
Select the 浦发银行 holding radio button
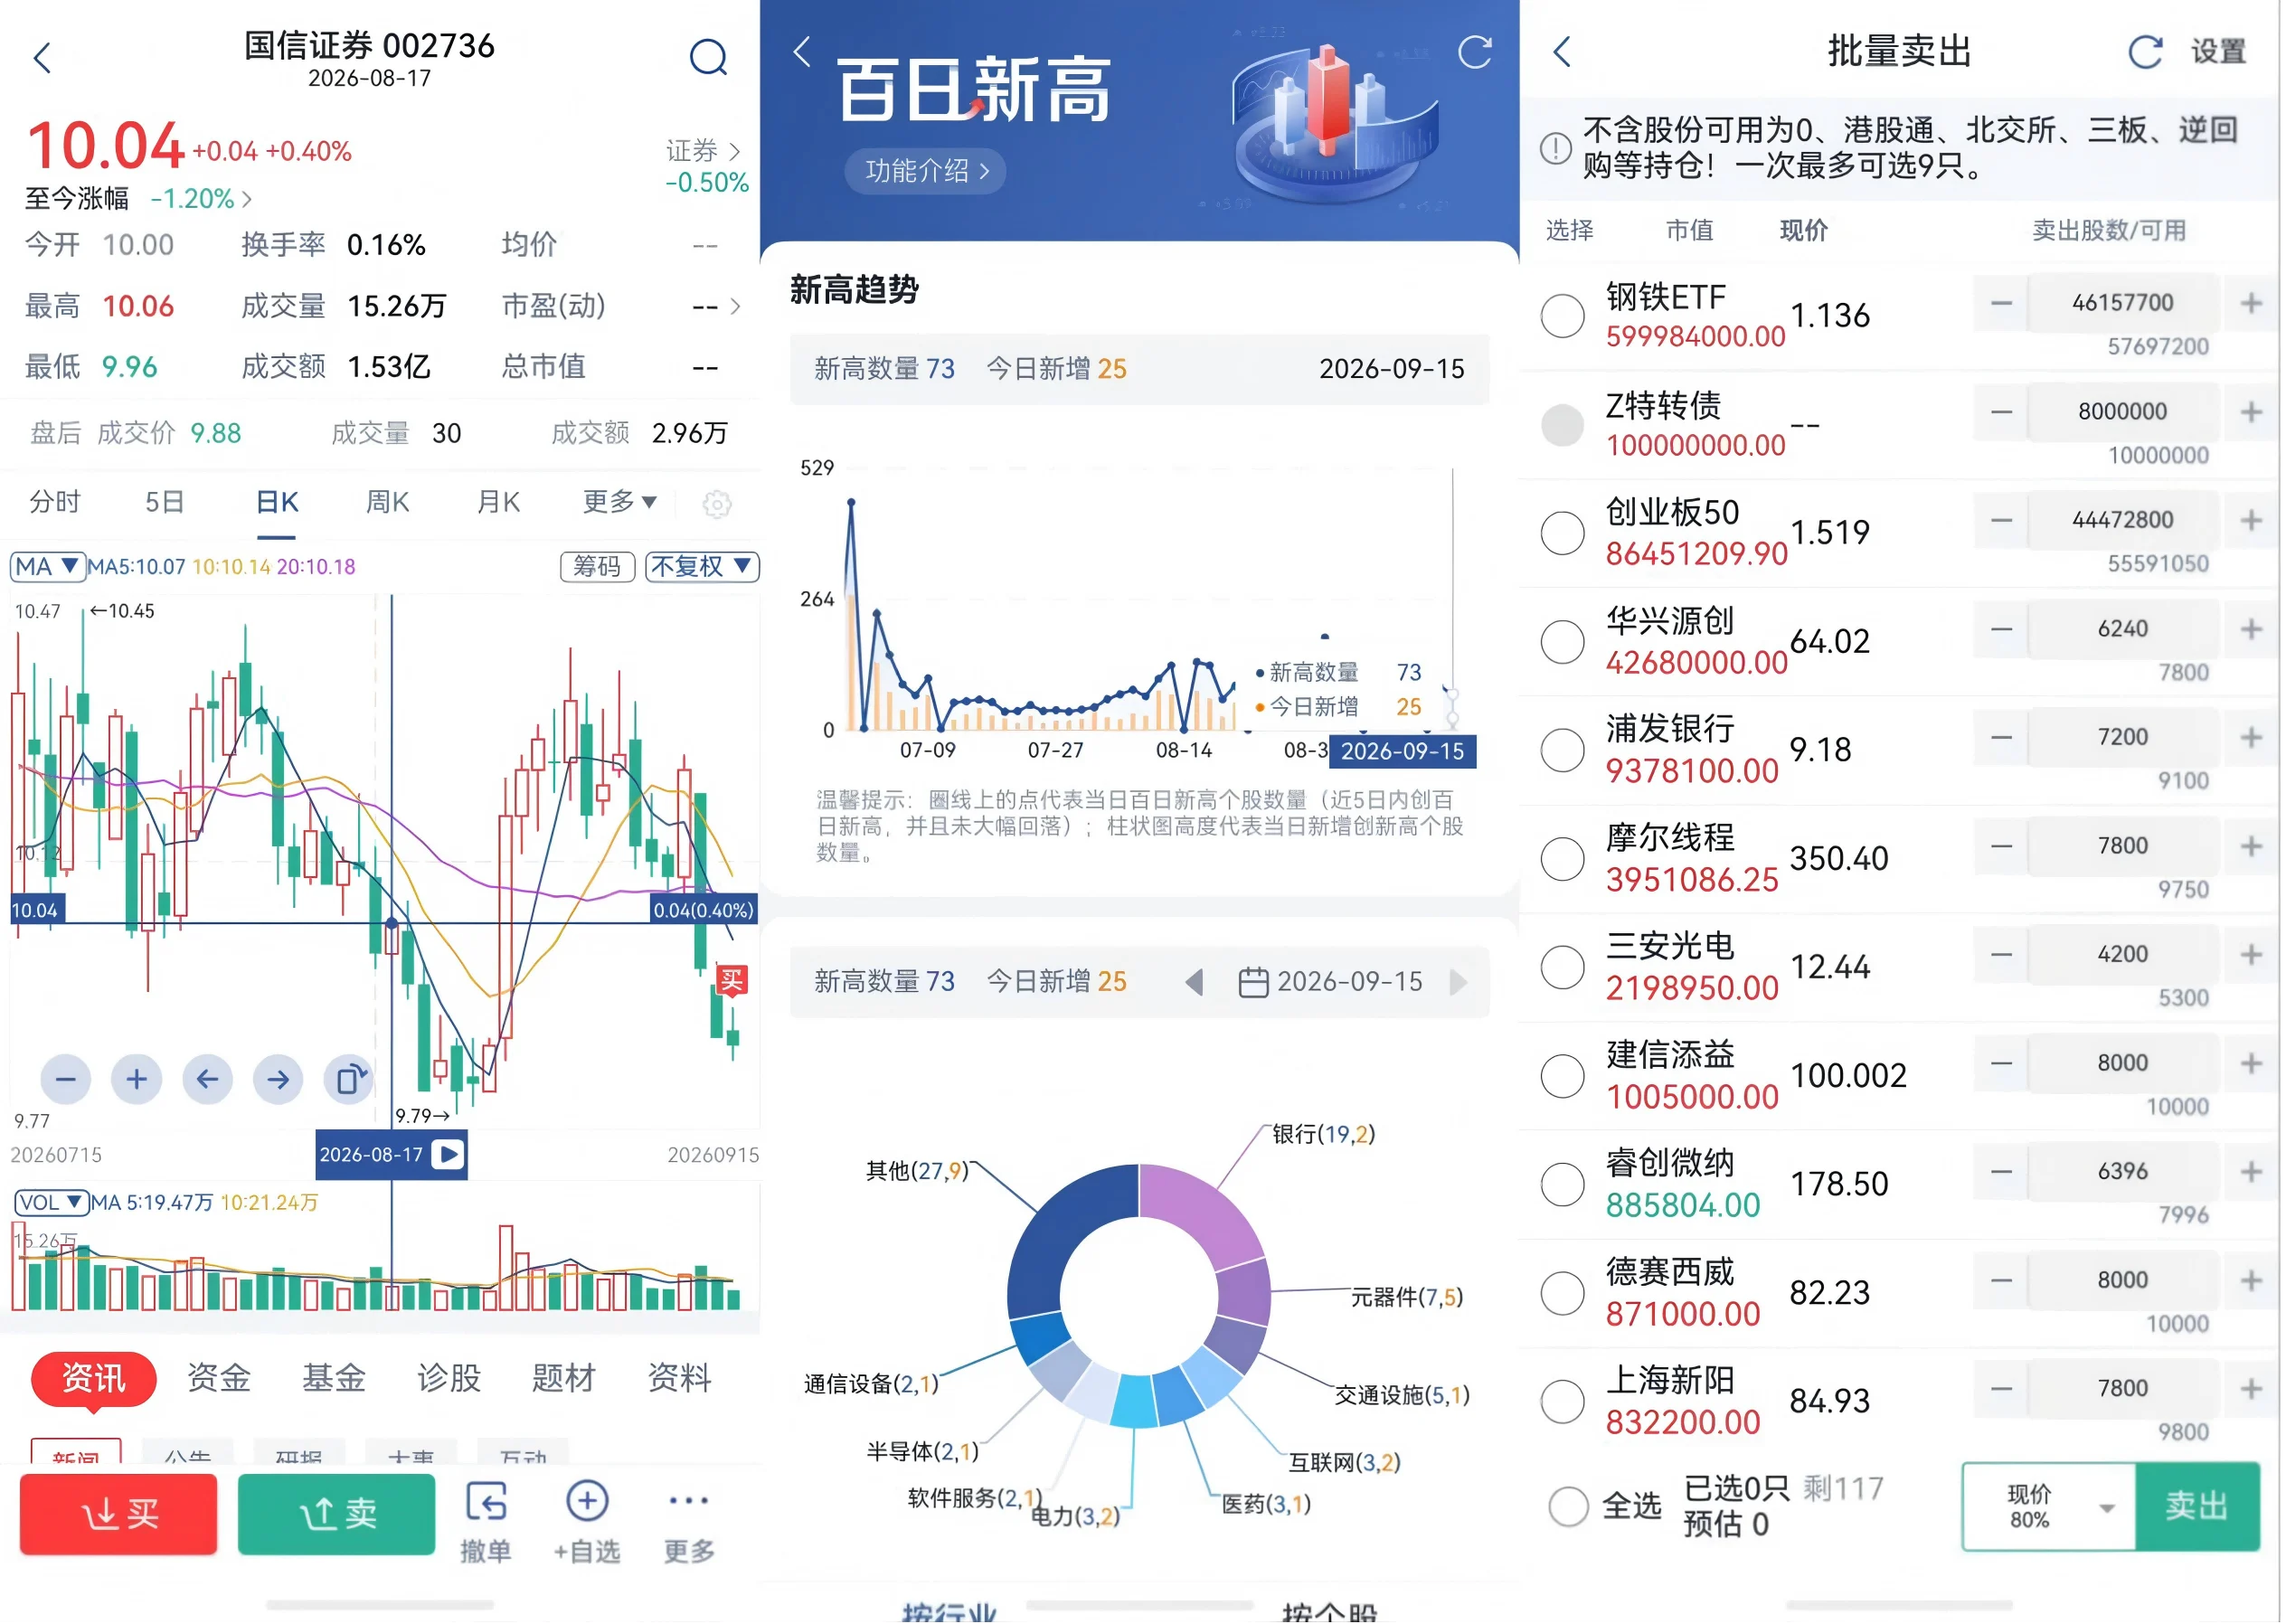tap(1562, 750)
